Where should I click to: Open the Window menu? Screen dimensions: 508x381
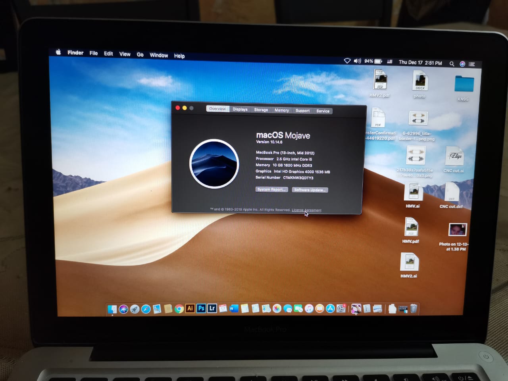(x=159, y=55)
